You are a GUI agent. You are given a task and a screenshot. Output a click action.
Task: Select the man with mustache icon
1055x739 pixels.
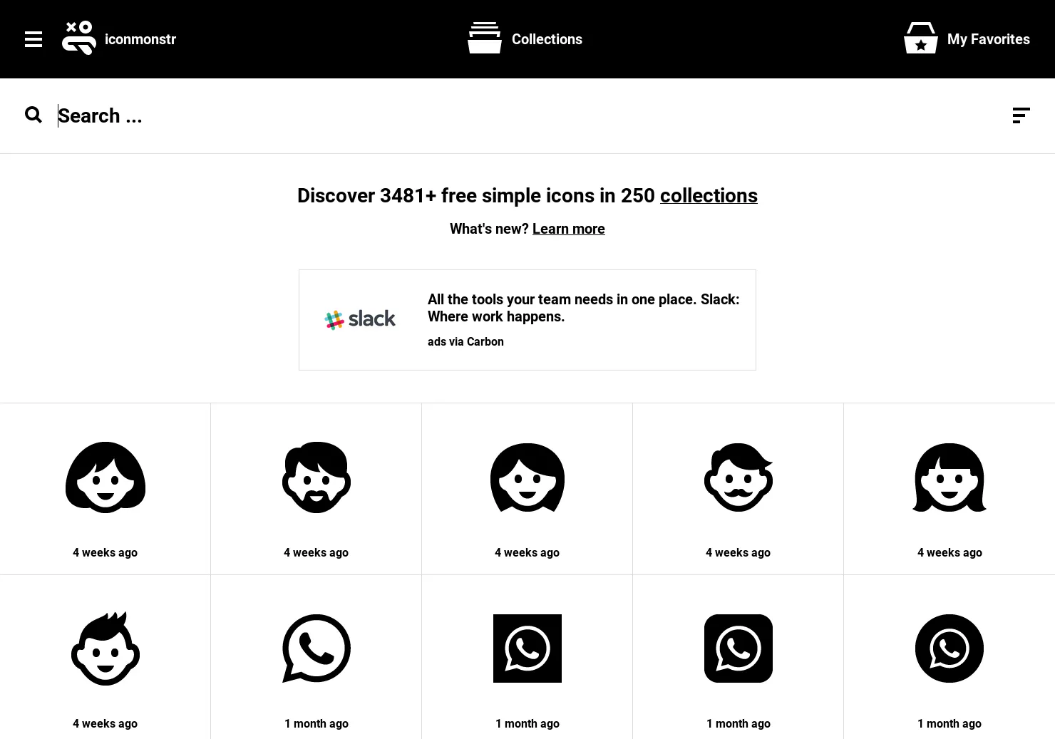click(738, 477)
